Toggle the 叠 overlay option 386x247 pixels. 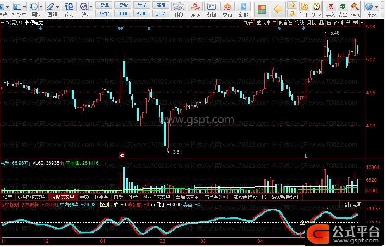click(x=321, y=23)
